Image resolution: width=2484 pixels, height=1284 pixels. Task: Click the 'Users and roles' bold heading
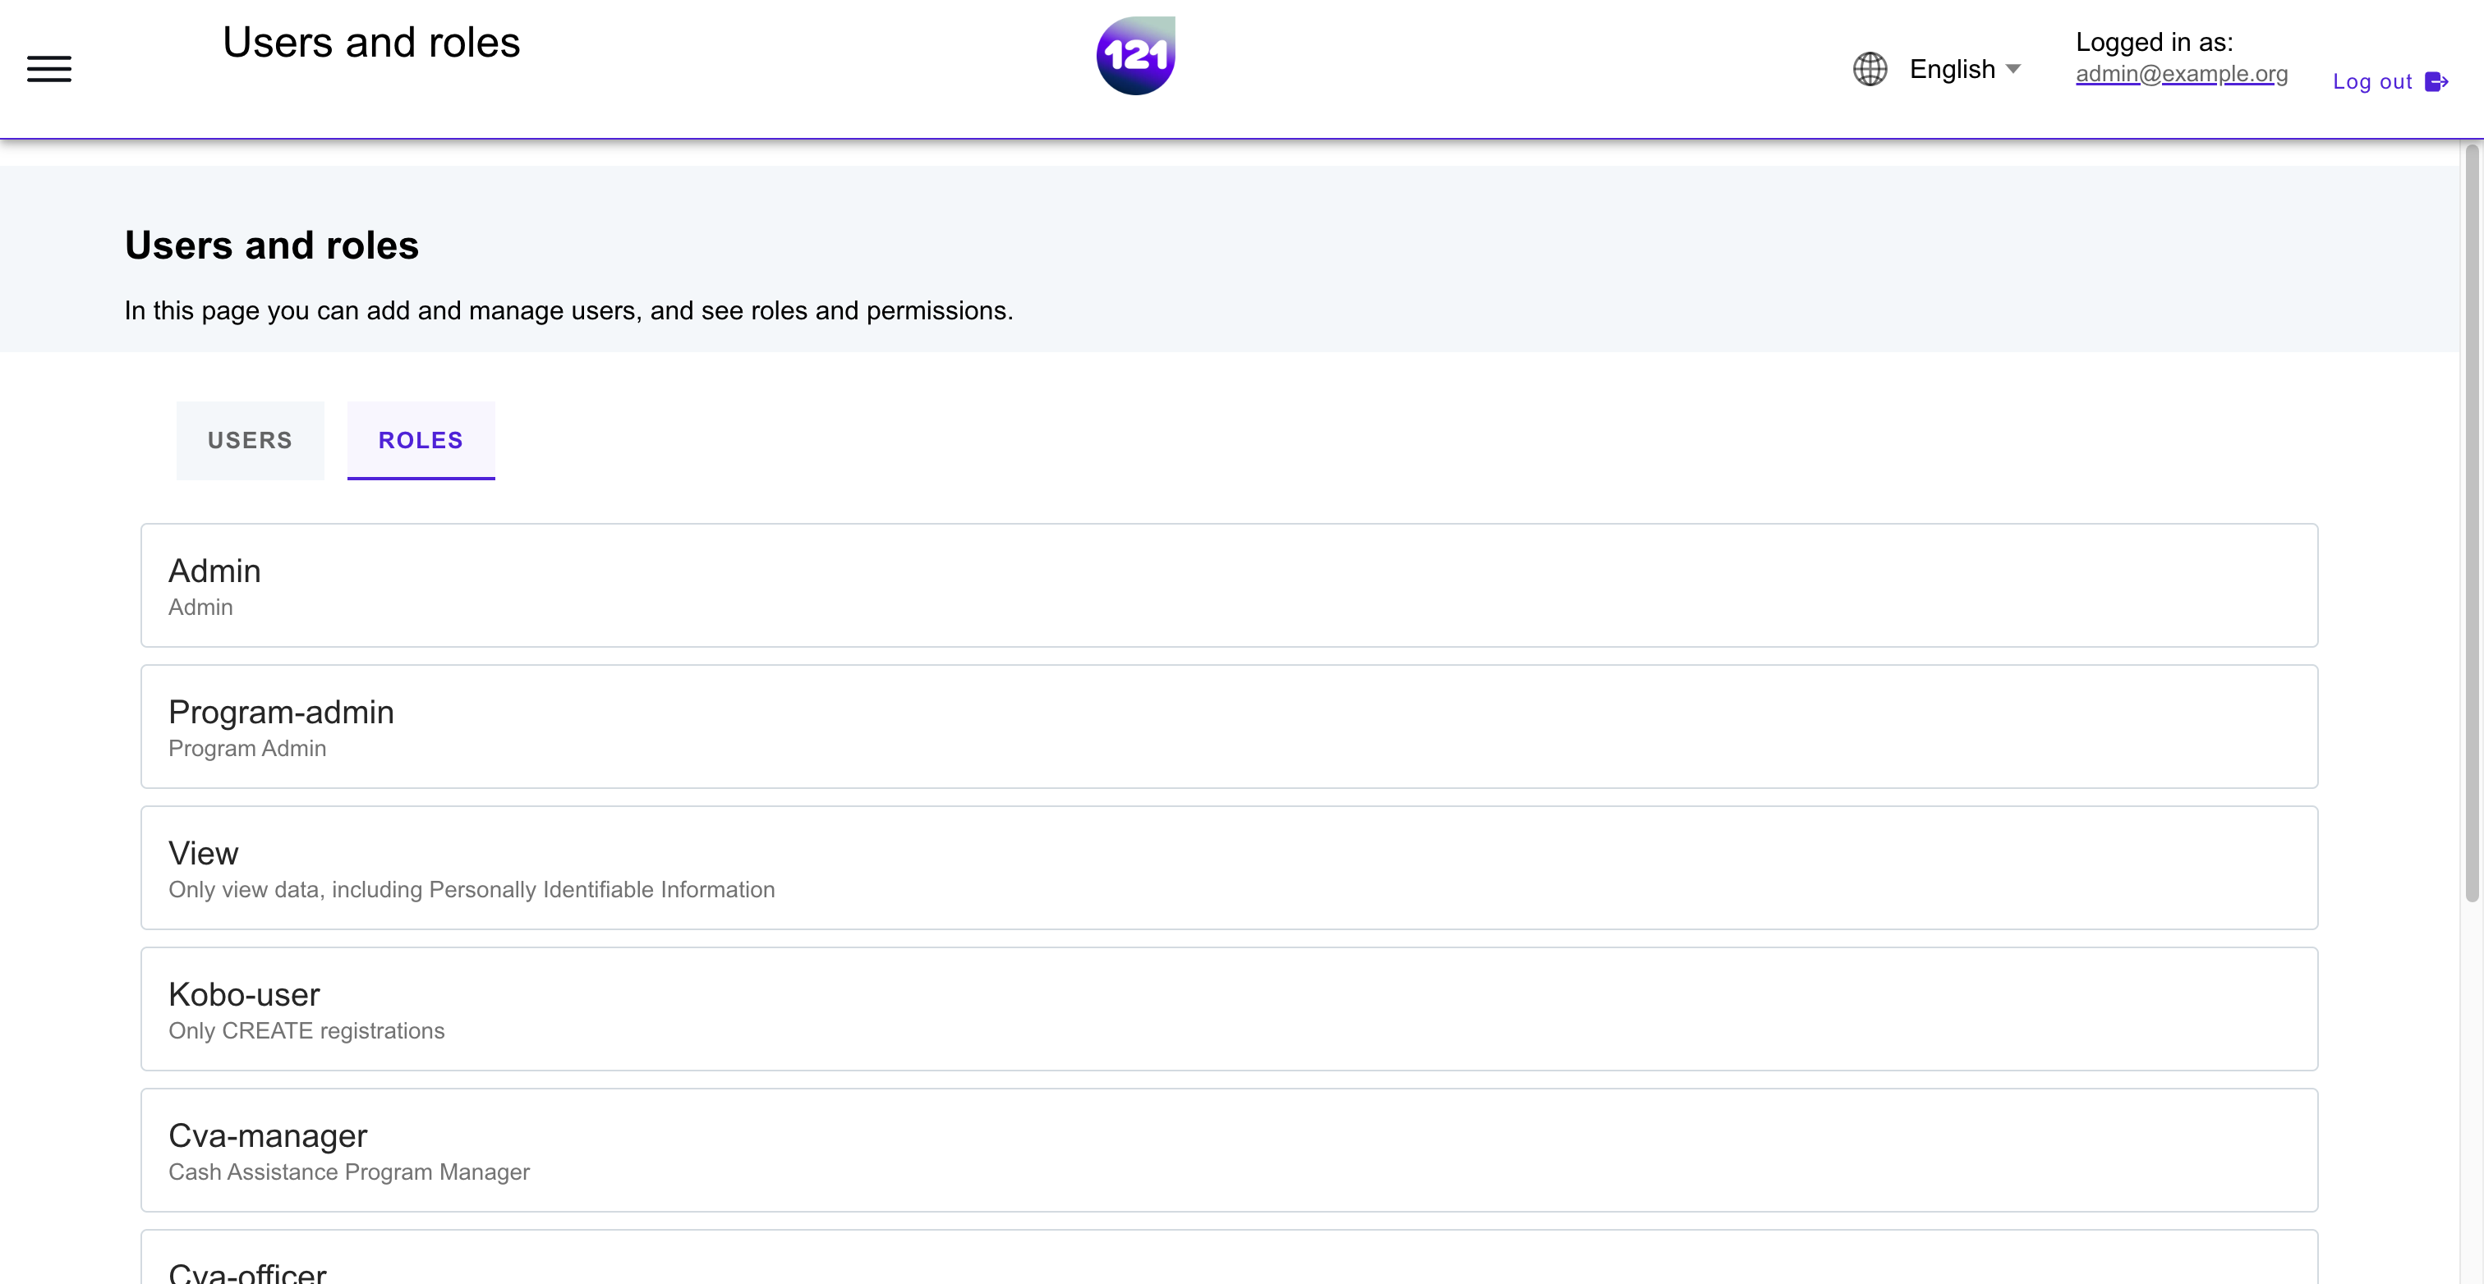point(272,245)
